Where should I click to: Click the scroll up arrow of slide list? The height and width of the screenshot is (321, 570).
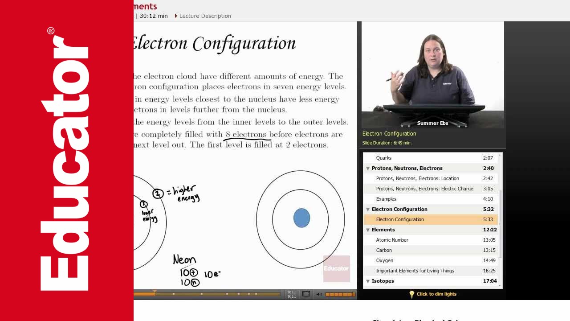click(x=500, y=155)
